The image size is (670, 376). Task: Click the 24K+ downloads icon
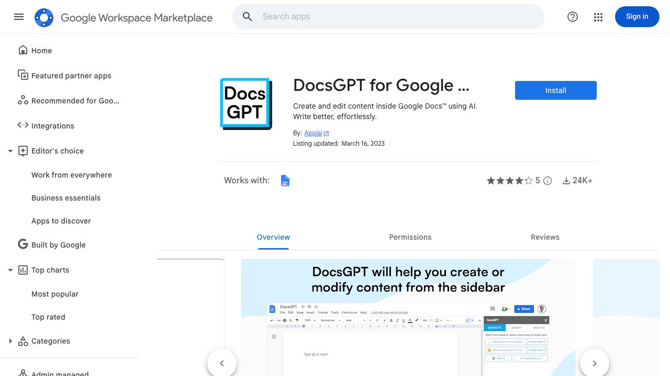coord(566,181)
